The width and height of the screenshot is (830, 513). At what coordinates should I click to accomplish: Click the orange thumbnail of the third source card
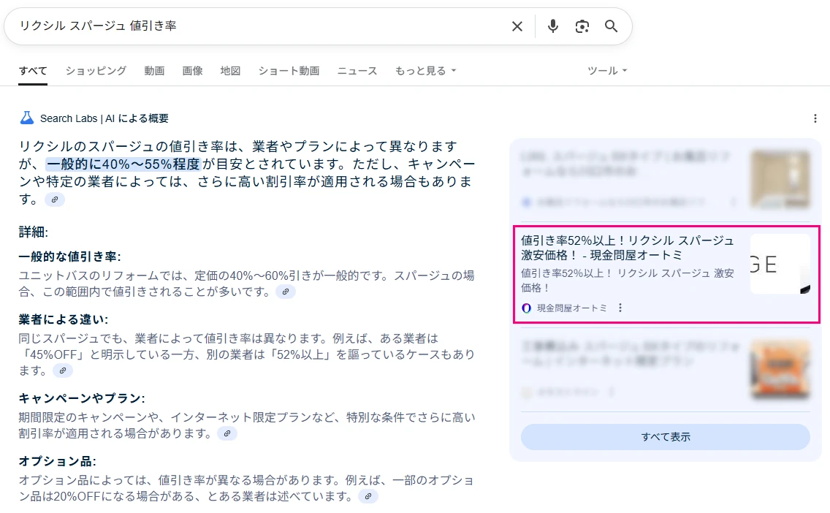pyautogui.click(x=780, y=370)
